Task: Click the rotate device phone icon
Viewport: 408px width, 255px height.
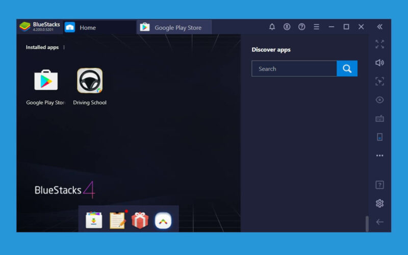Action: [379, 137]
